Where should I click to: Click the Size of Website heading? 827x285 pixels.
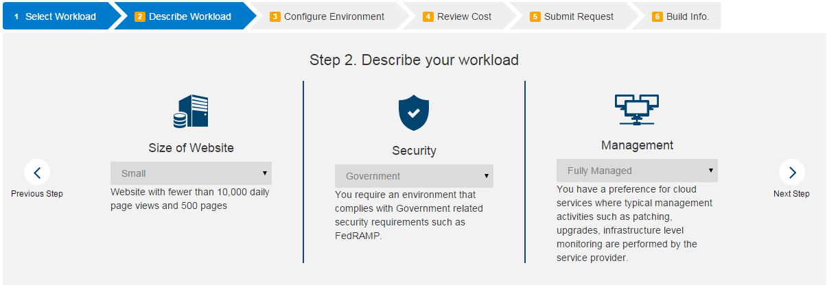click(x=191, y=148)
